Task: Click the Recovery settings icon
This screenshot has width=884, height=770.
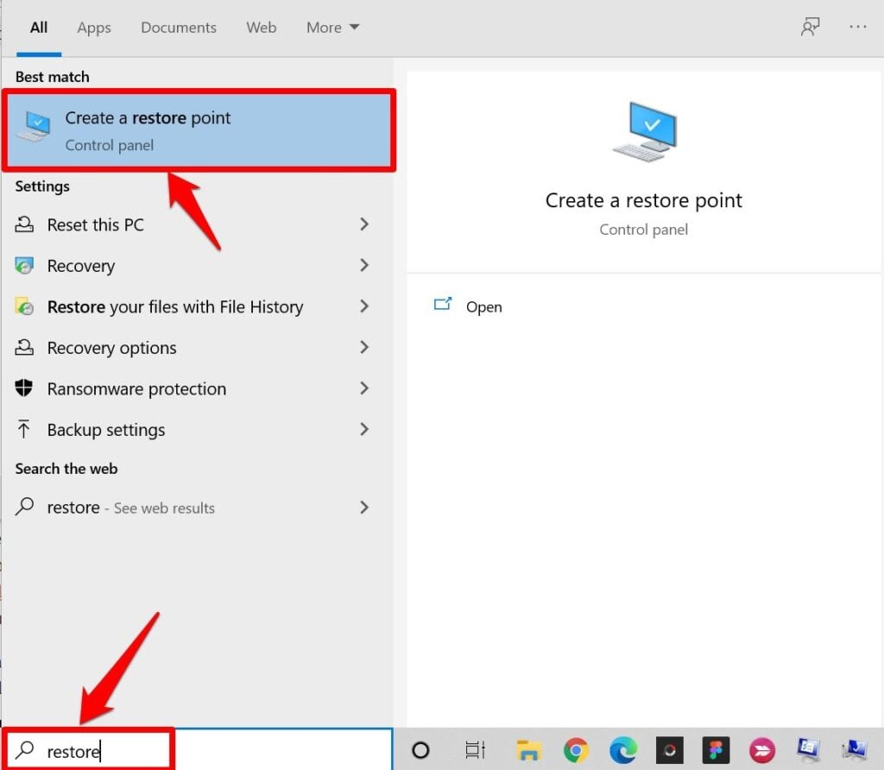Action: click(23, 266)
